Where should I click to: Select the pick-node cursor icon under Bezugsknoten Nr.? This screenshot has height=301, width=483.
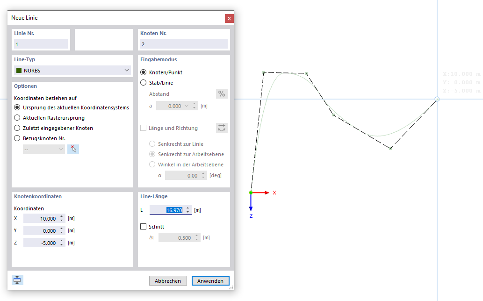pyautogui.click(x=73, y=149)
